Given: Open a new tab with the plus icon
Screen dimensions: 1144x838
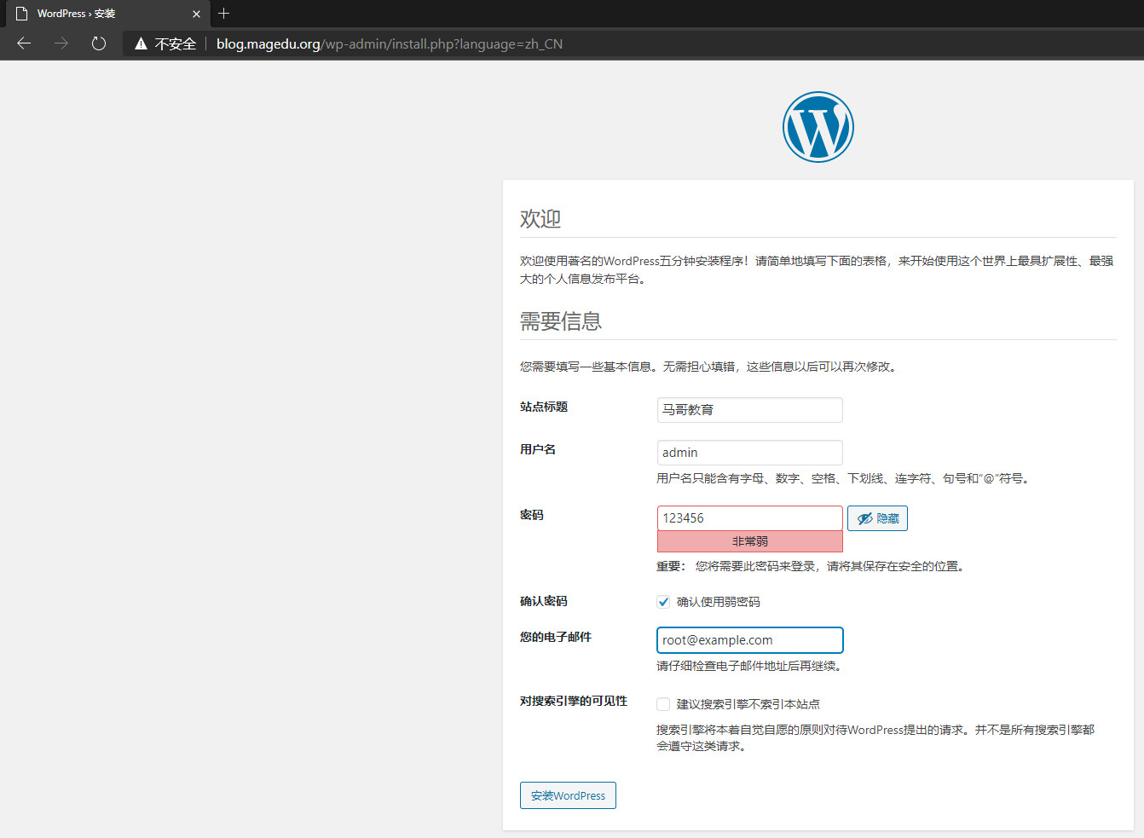Looking at the screenshot, I should point(224,13).
